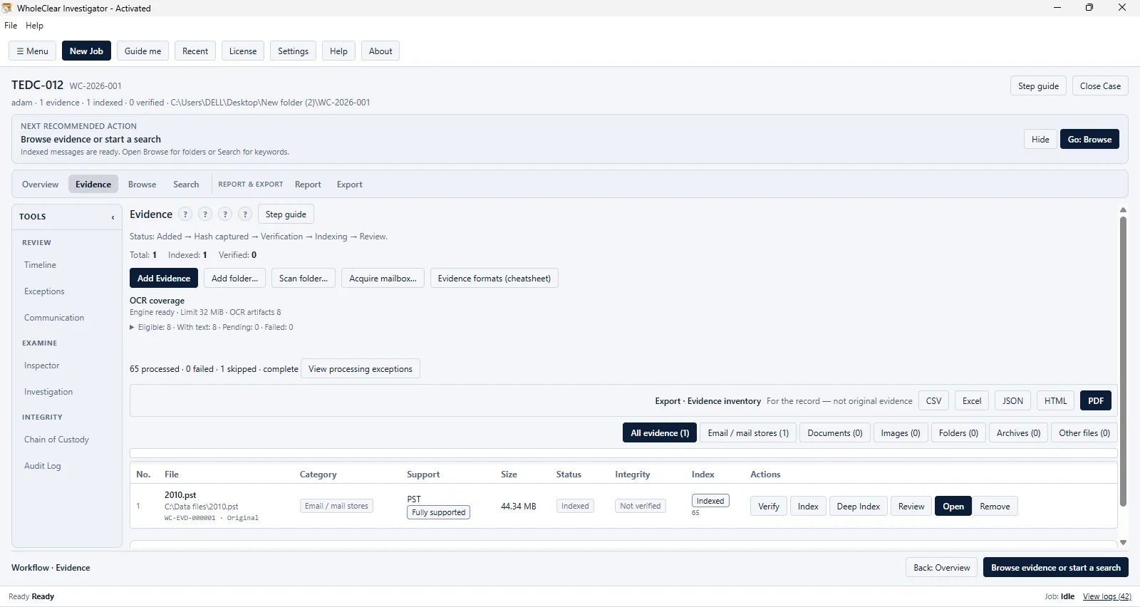
Task: Expand the OCR coverage eligible details triangle
Action: [x=132, y=328]
